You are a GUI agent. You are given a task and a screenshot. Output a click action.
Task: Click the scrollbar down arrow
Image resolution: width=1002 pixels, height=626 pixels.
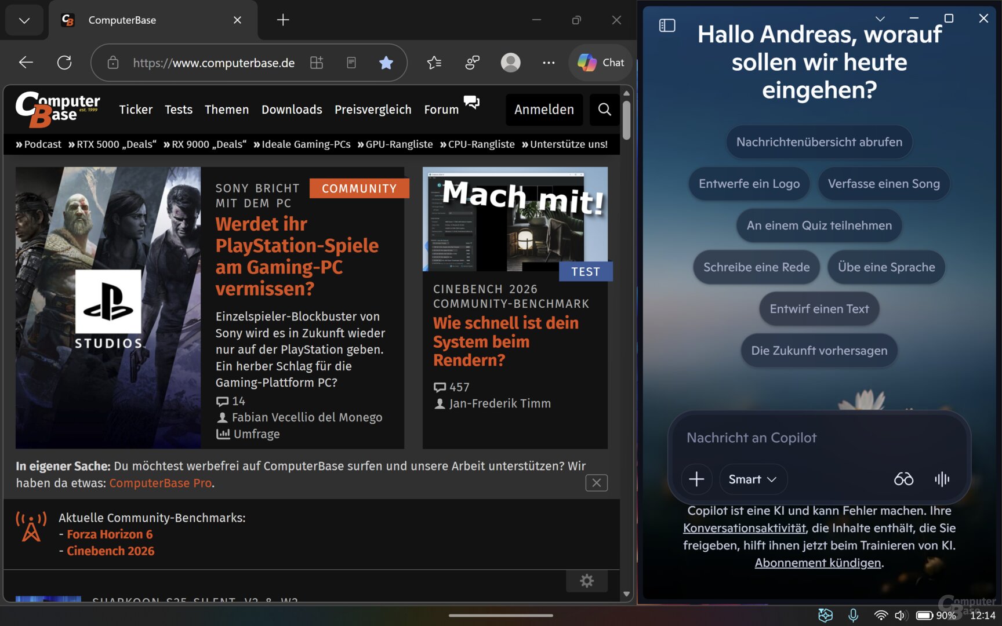[x=626, y=594]
